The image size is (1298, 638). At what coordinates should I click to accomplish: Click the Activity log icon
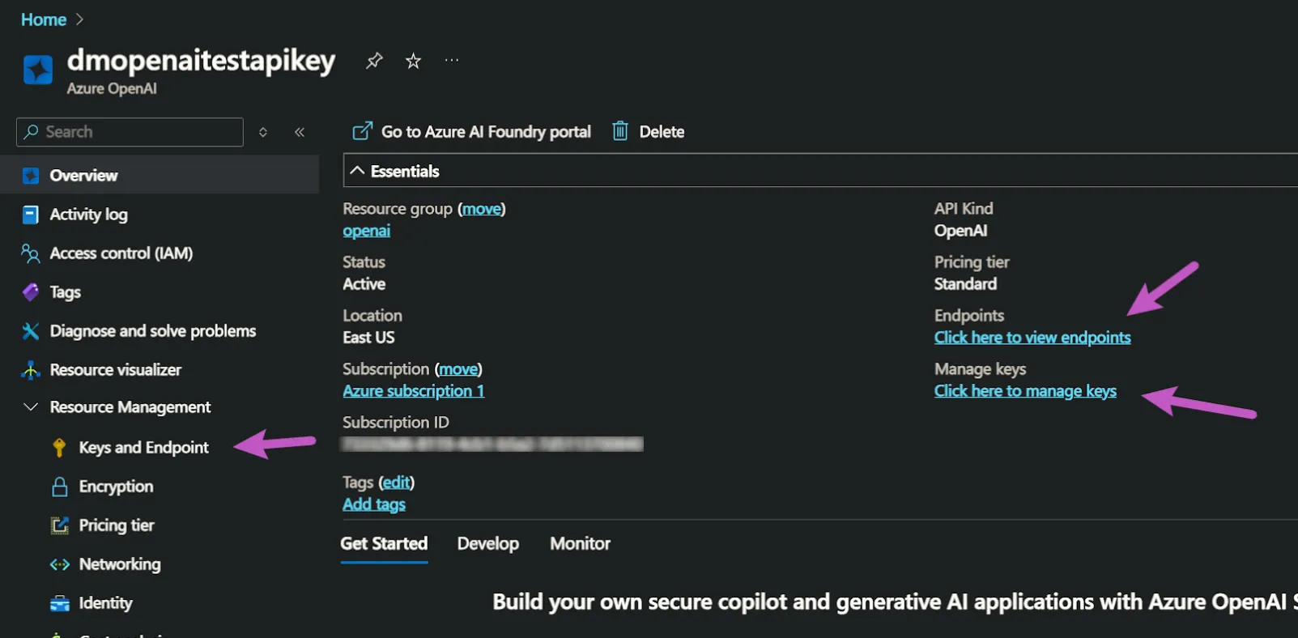point(31,215)
